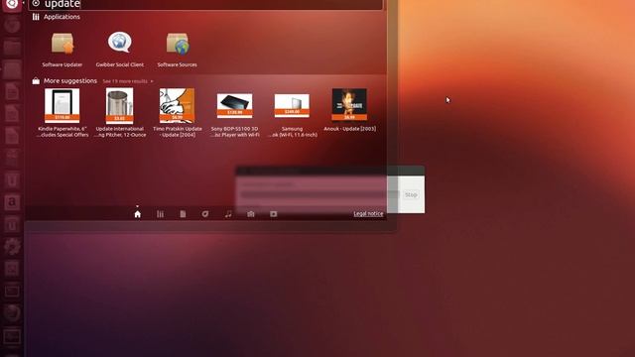This screenshot has width=635, height=357.
Task: Click the Ubuntu Dash home button
Action: click(x=12, y=4)
